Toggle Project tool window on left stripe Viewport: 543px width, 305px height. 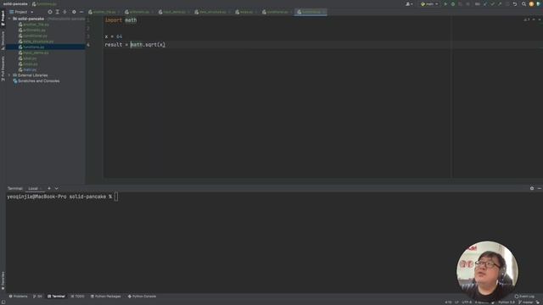coord(3,18)
